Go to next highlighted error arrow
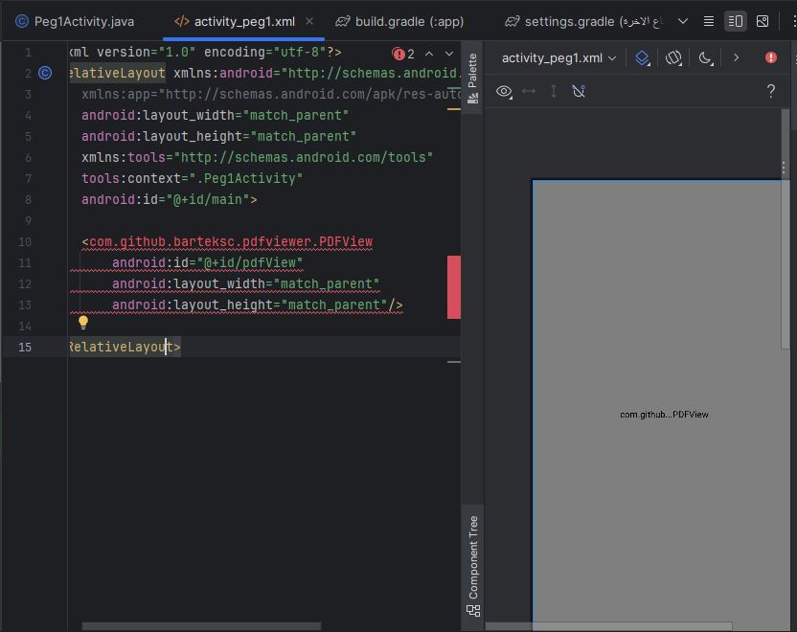The height and width of the screenshot is (632, 797). (x=449, y=54)
